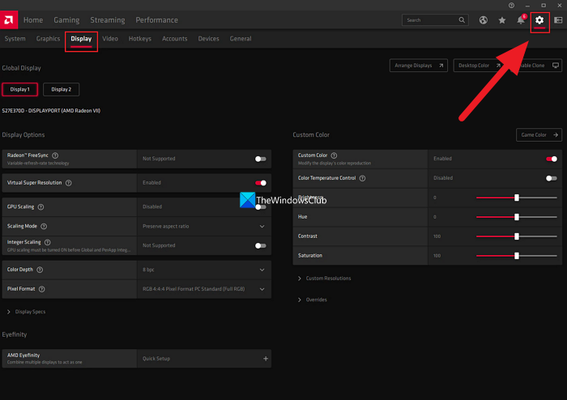Viewport: 567px width, 400px height.
Task: Open the notifications bell icon
Action: coord(522,20)
